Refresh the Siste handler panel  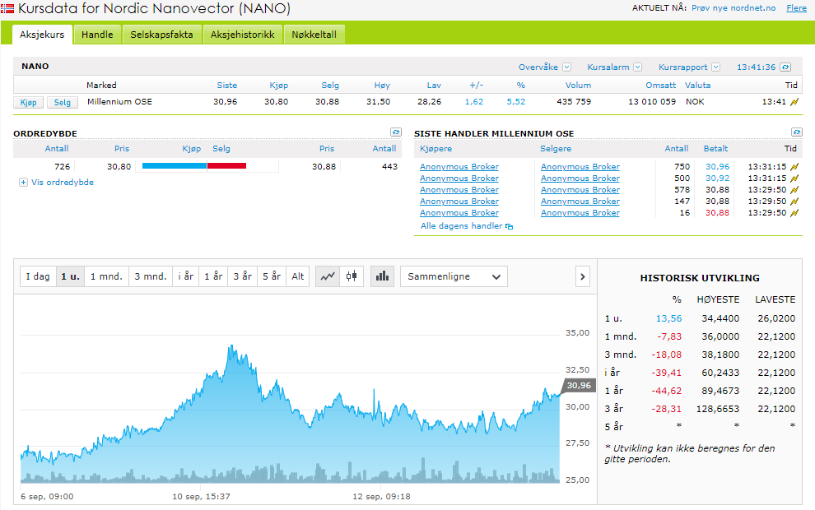click(797, 132)
